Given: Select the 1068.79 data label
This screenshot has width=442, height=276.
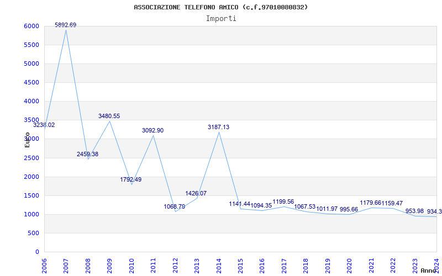Looking at the screenshot, I should (175, 206).
